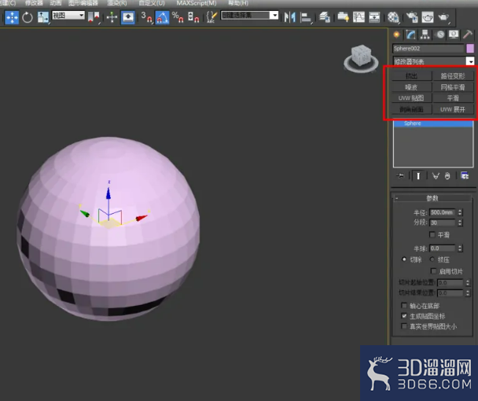Click the Sphere002 object name field
Screen dimensions: 478x401
pos(428,49)
